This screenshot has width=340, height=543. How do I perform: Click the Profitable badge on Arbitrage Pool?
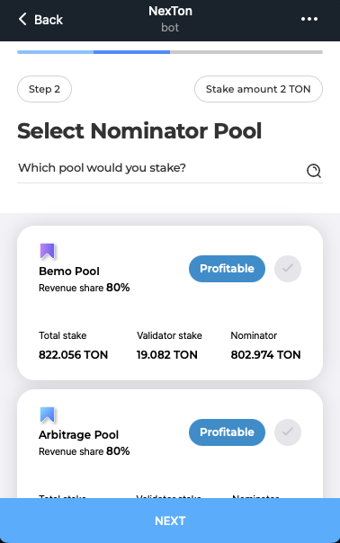pos(227,432)
